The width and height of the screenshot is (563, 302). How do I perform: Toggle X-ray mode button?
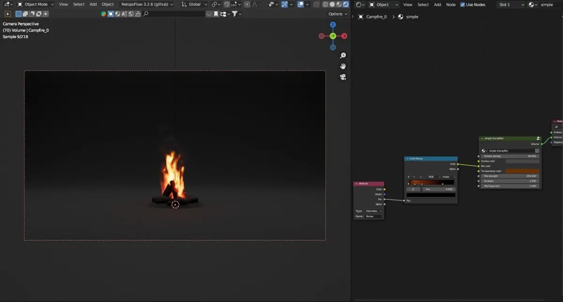[x=317, y=4]
